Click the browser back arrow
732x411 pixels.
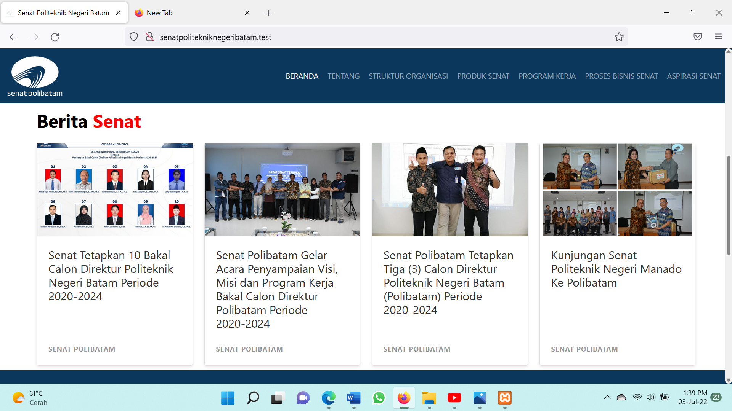pyautogui.click(x=14, y=37)
